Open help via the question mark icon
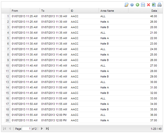Screen dimensions: 164x133 132,5
